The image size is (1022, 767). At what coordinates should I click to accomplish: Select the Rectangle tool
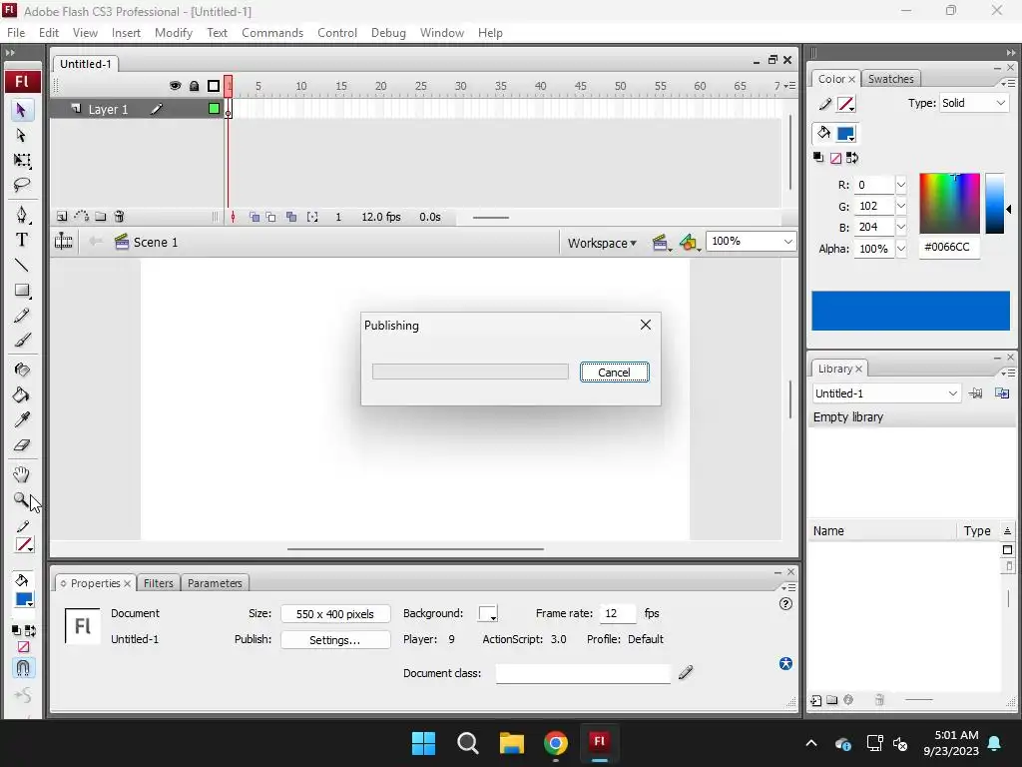(22, 291)
